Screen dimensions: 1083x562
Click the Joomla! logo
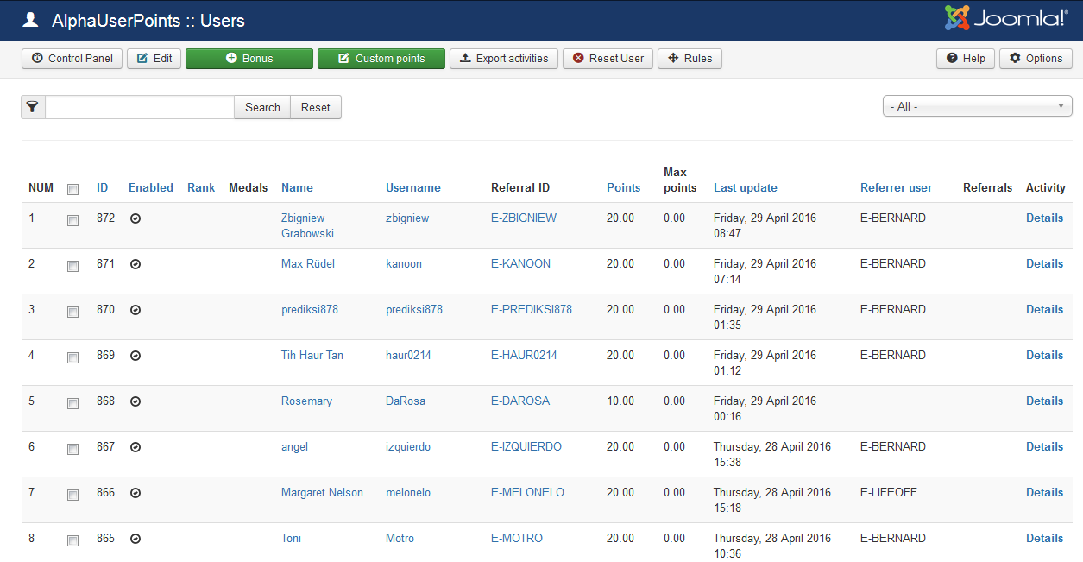[1006, 18]
